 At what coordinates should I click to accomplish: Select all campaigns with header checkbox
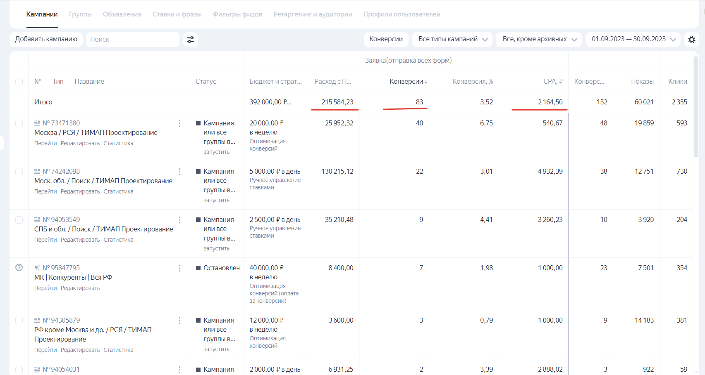click(x=19, y=82)
